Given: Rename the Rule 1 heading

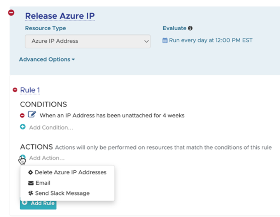Looking at the screenshot, I should pyautogui.click(x=30, y=90).
